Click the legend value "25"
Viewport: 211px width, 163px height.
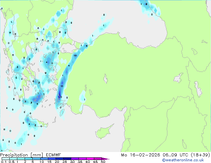(x=65, y=162)
